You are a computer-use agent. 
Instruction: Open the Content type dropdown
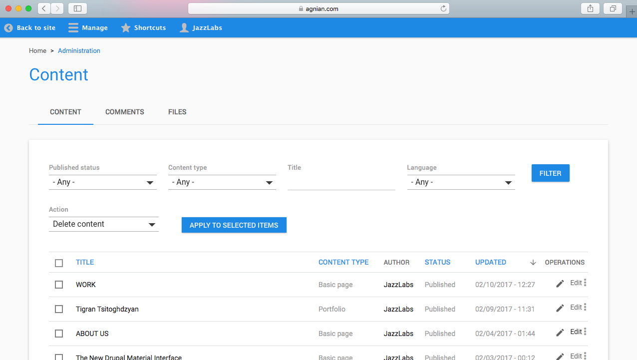pos(222,182)
